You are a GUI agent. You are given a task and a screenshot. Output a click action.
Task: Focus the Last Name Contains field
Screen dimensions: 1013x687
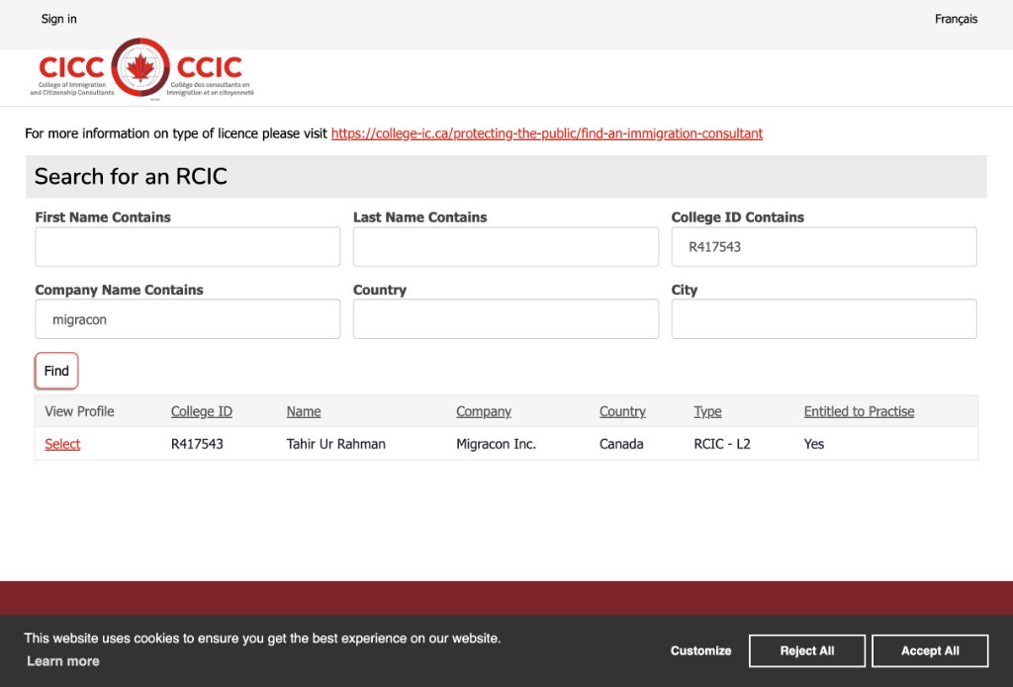(506, 247)
